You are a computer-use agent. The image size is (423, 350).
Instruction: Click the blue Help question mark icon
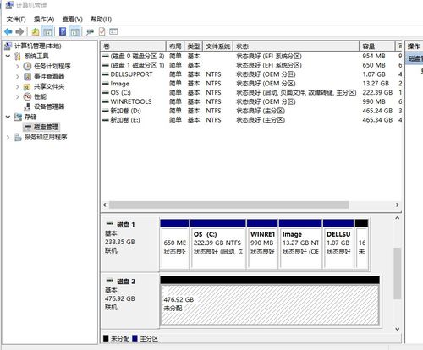click(63, 31)
